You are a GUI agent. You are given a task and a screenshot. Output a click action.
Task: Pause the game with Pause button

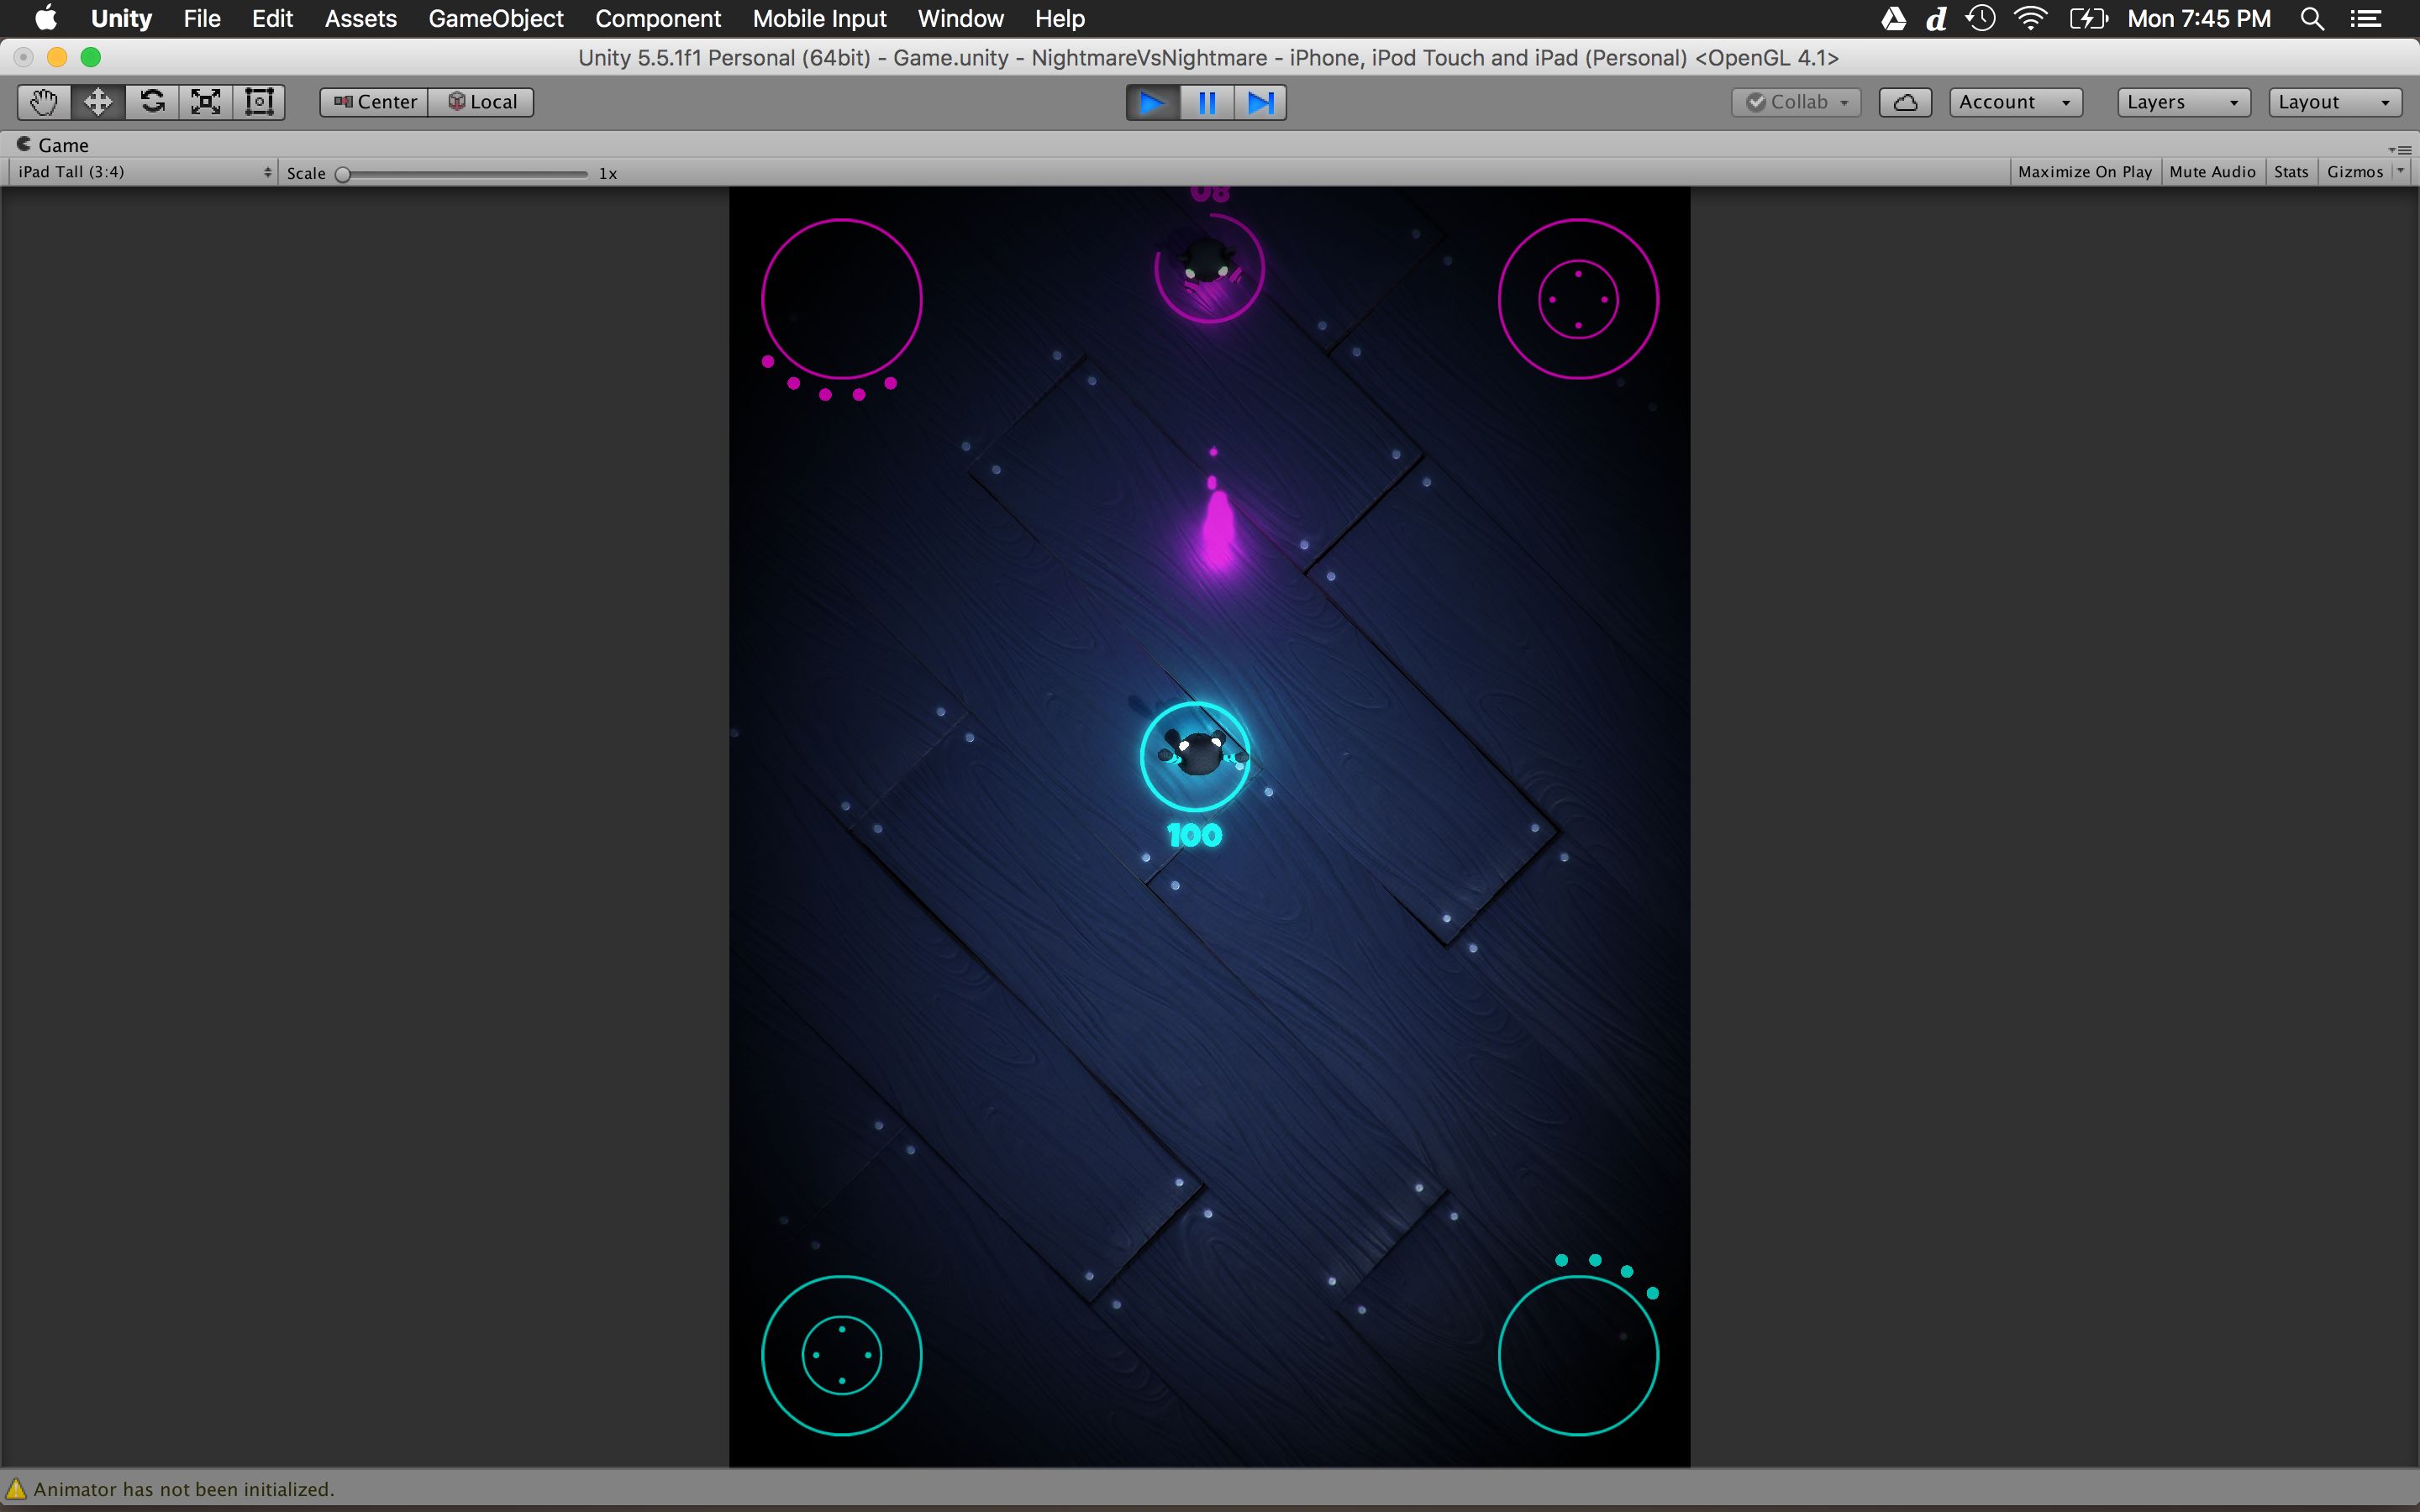(1207, 103)
